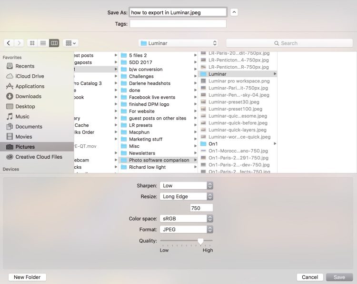Open the Luminar folder location popup

coord(178,43)
